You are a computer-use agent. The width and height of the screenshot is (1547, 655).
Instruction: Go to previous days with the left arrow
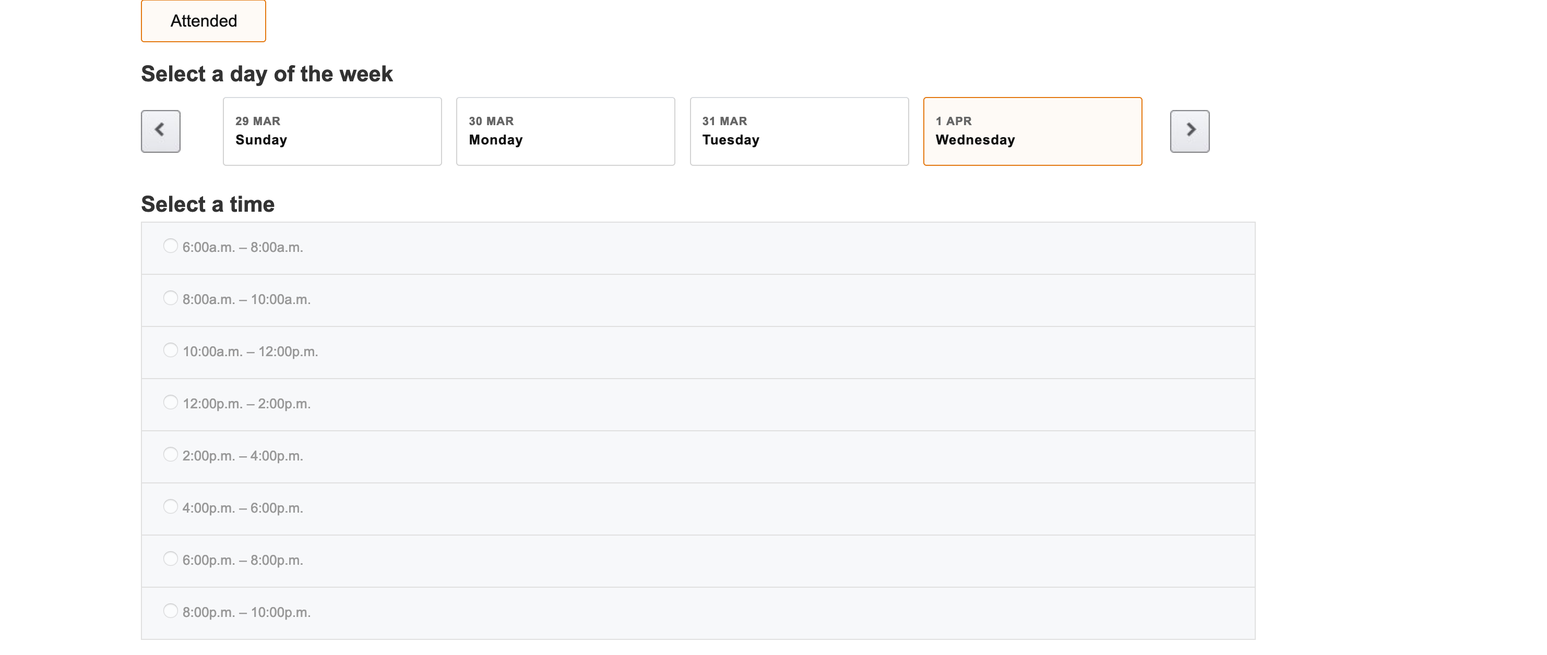coord(160,131)
